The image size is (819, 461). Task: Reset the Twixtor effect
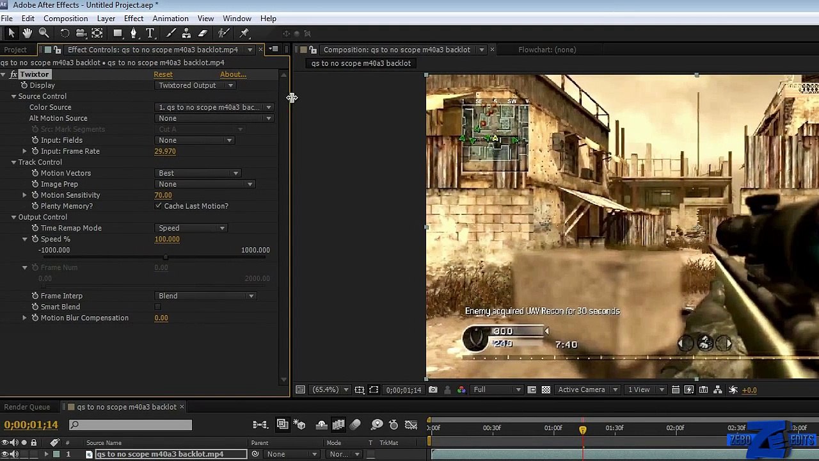tap(163, 75)
